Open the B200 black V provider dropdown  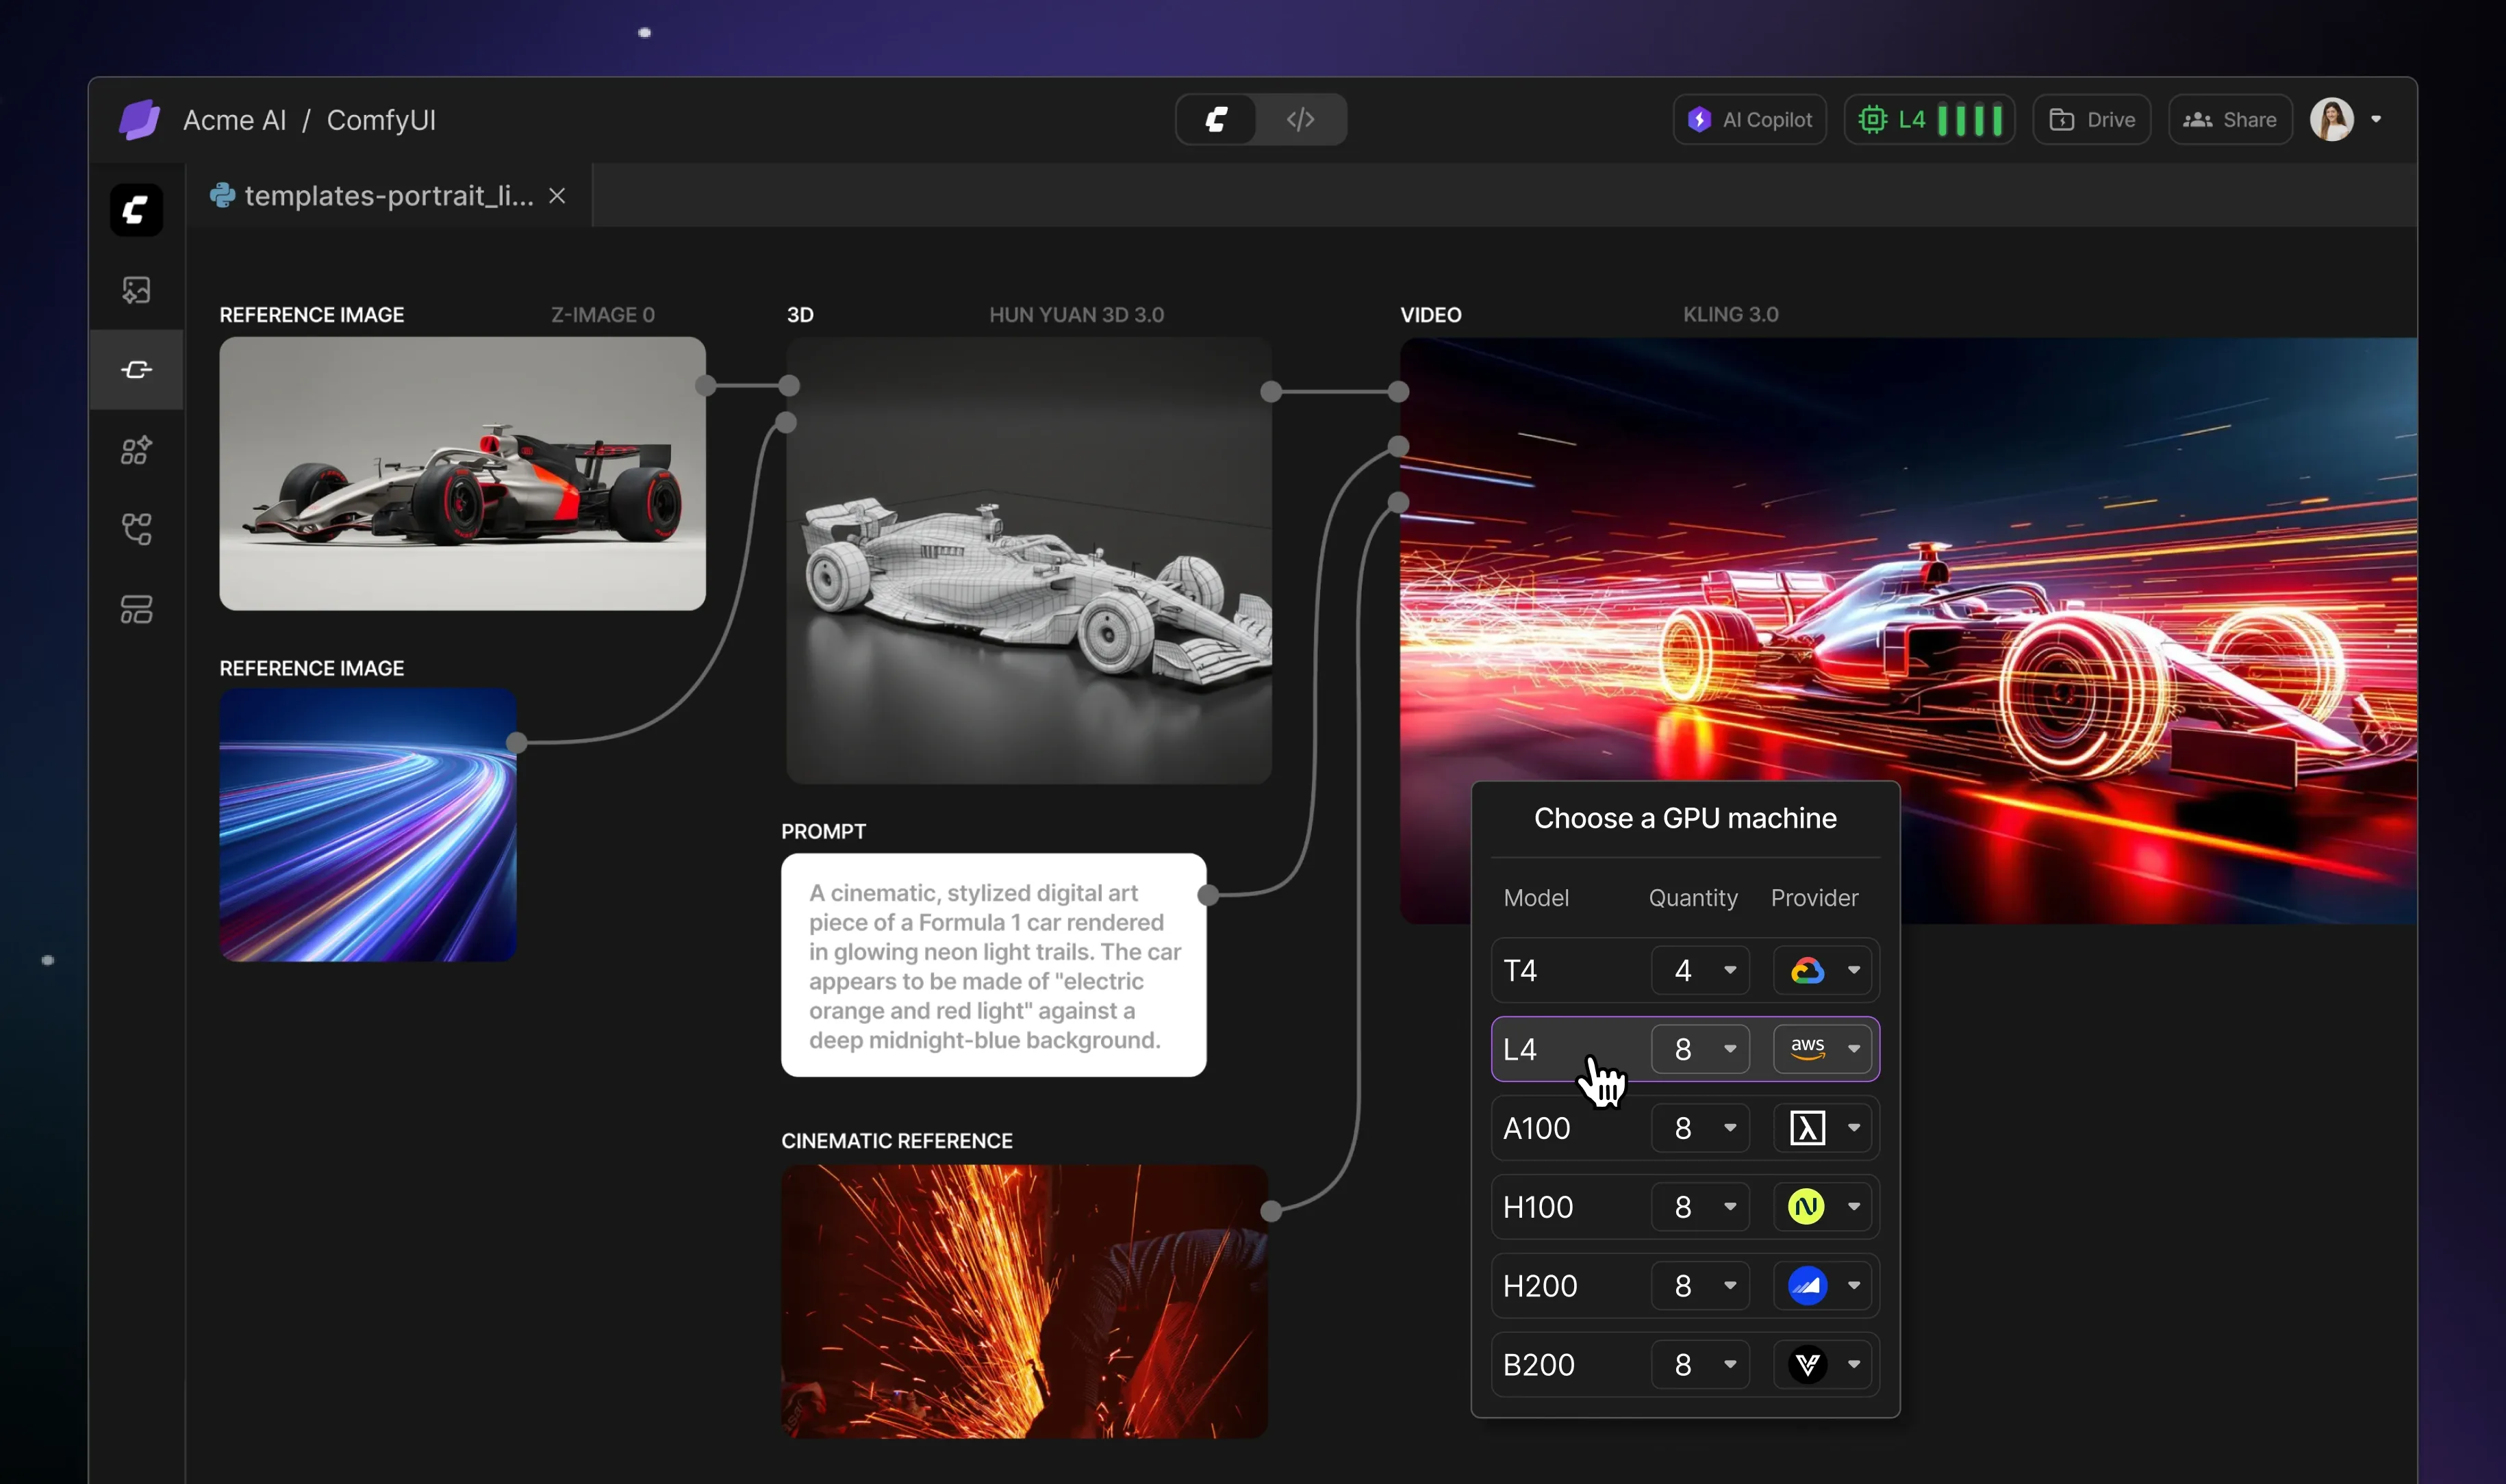[x=1822, y=1365]
